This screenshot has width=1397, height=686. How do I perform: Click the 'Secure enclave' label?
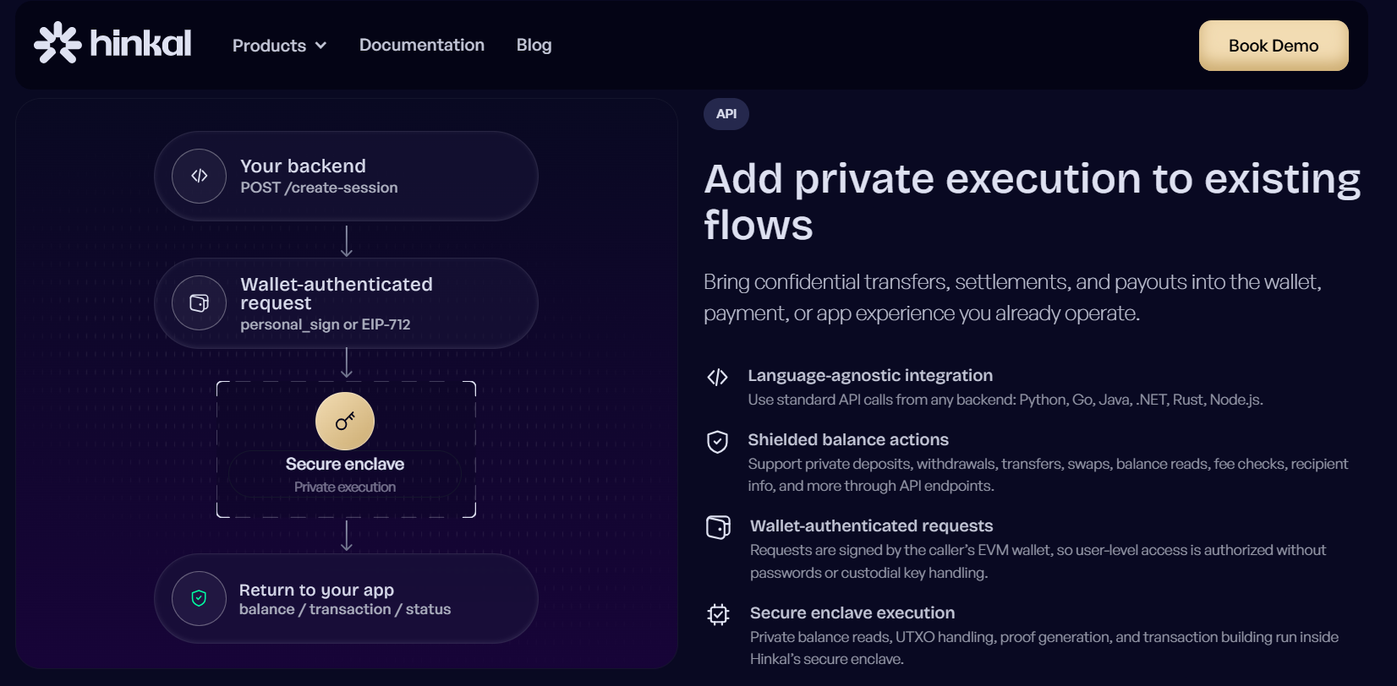(345, 464)
